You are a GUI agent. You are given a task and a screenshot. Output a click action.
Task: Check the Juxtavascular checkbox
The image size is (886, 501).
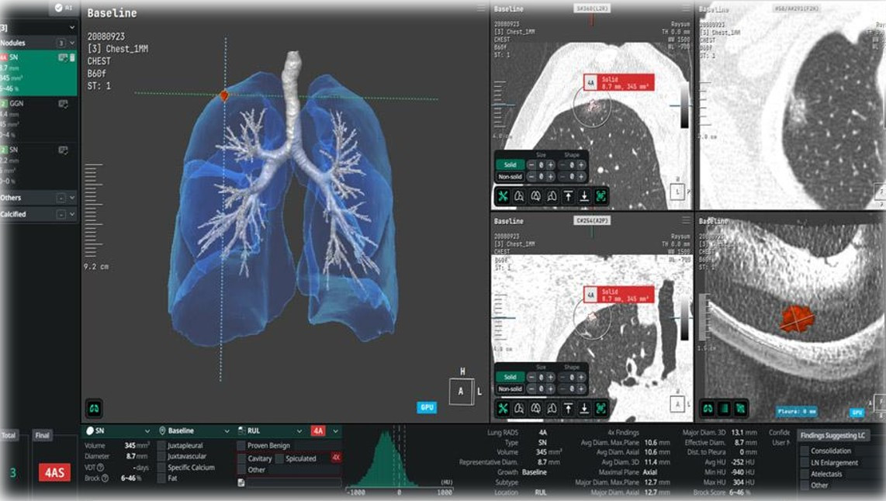pyautogui.click(x=161, y=456)
